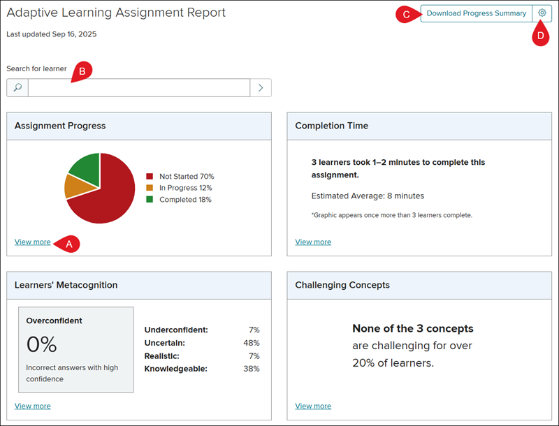The height and width of the screenshot is (426, 559).
Task: Open View more under Assignment Progress
Action: click(32, 242)
